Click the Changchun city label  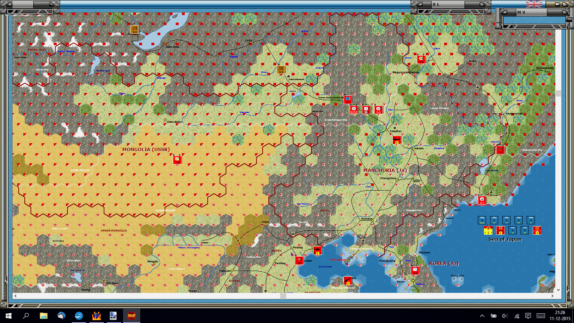coord(388,178)
